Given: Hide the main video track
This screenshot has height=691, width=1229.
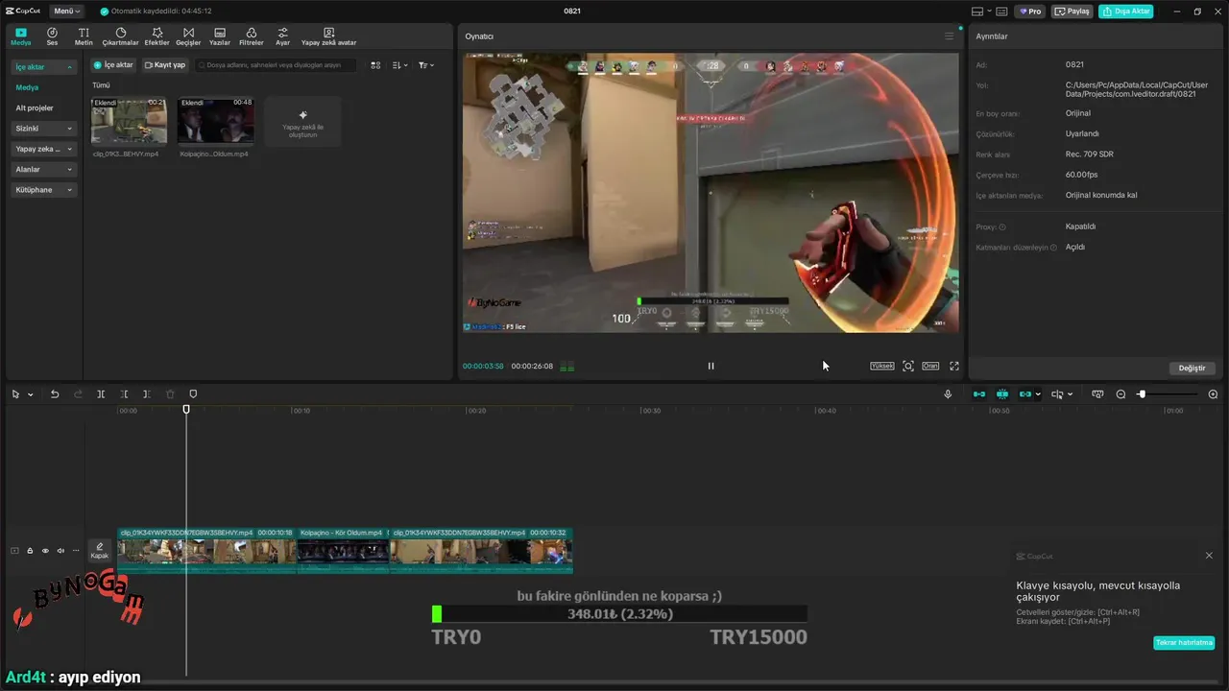Looking at the screenshot, I should coord(45,551).
